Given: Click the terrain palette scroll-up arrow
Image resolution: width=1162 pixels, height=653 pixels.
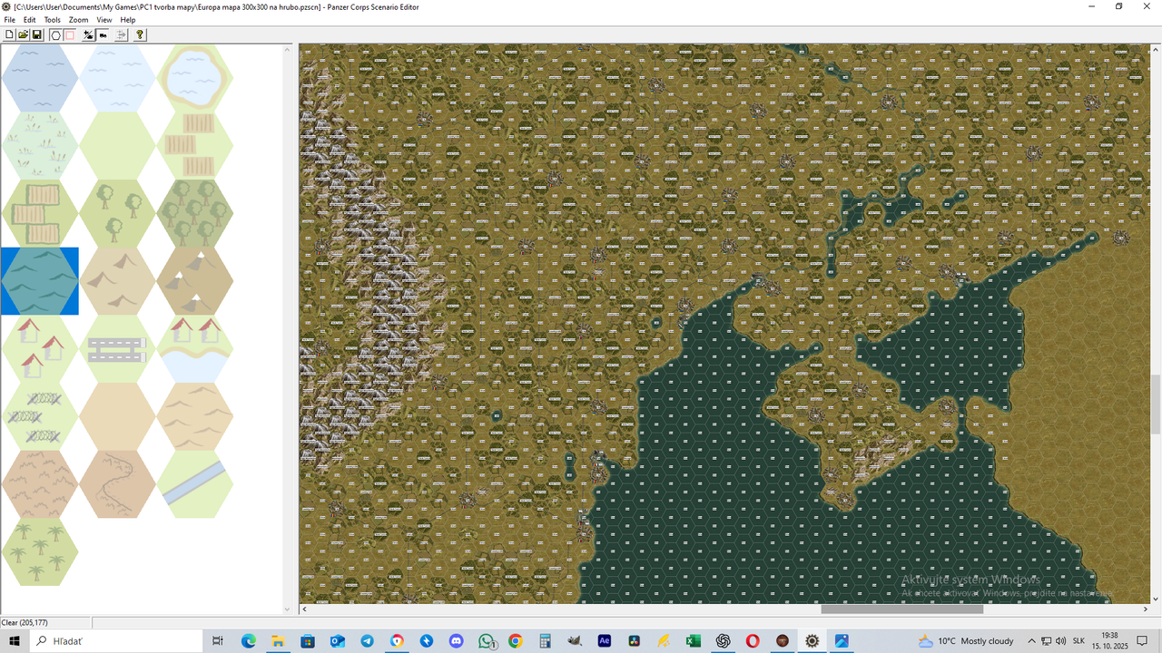Looking at the screenshot, I should (x=288, y=49).
